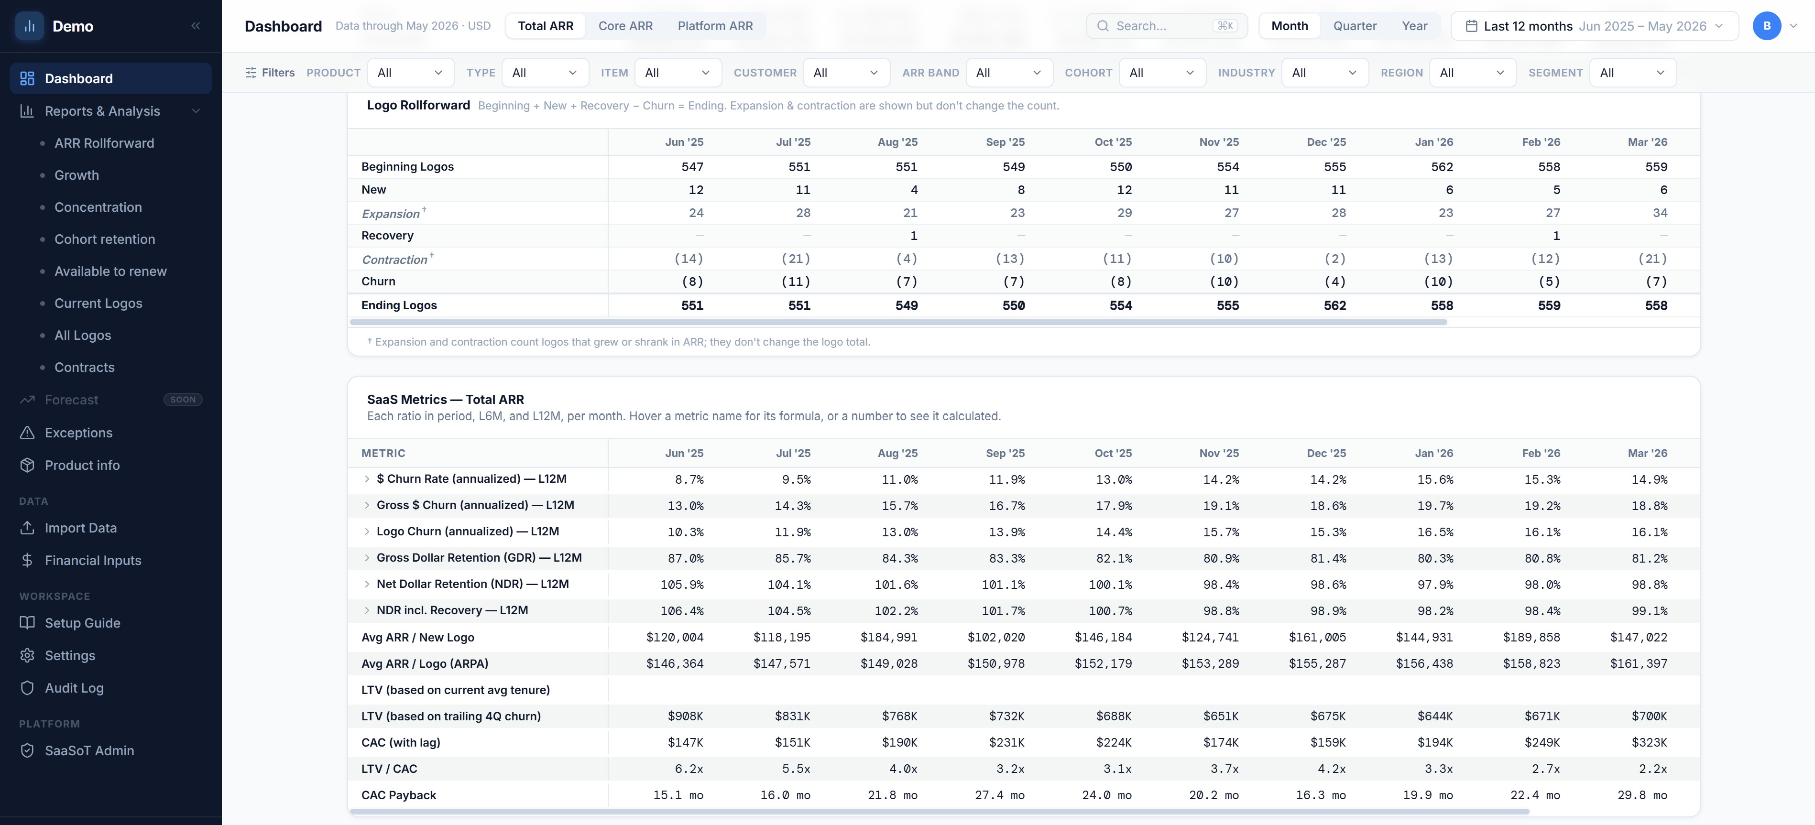Image resolution: width=1815 pixels, height=825 pixels.
Task: Click the Filters button
Action: click(x=270, y=73)
